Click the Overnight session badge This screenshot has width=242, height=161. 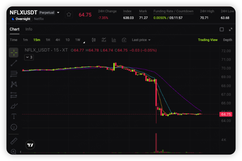click(x=21, y=19)
